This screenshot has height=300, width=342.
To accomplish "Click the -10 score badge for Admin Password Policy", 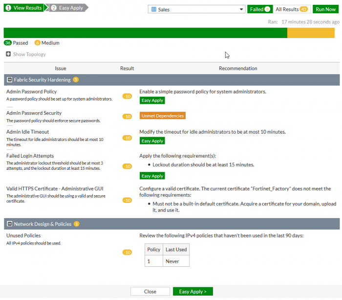I will 127,96.
